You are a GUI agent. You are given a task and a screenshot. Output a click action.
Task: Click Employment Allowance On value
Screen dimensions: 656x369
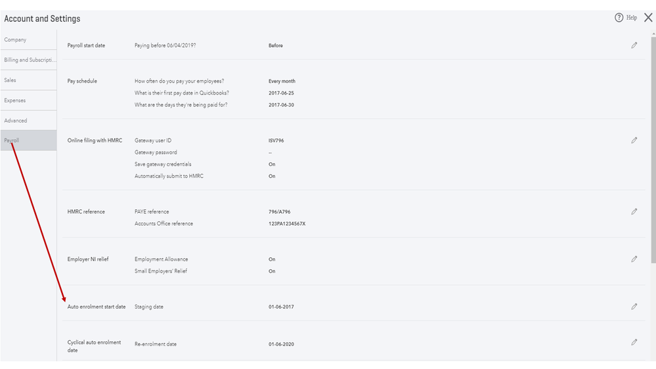(272, 259)
